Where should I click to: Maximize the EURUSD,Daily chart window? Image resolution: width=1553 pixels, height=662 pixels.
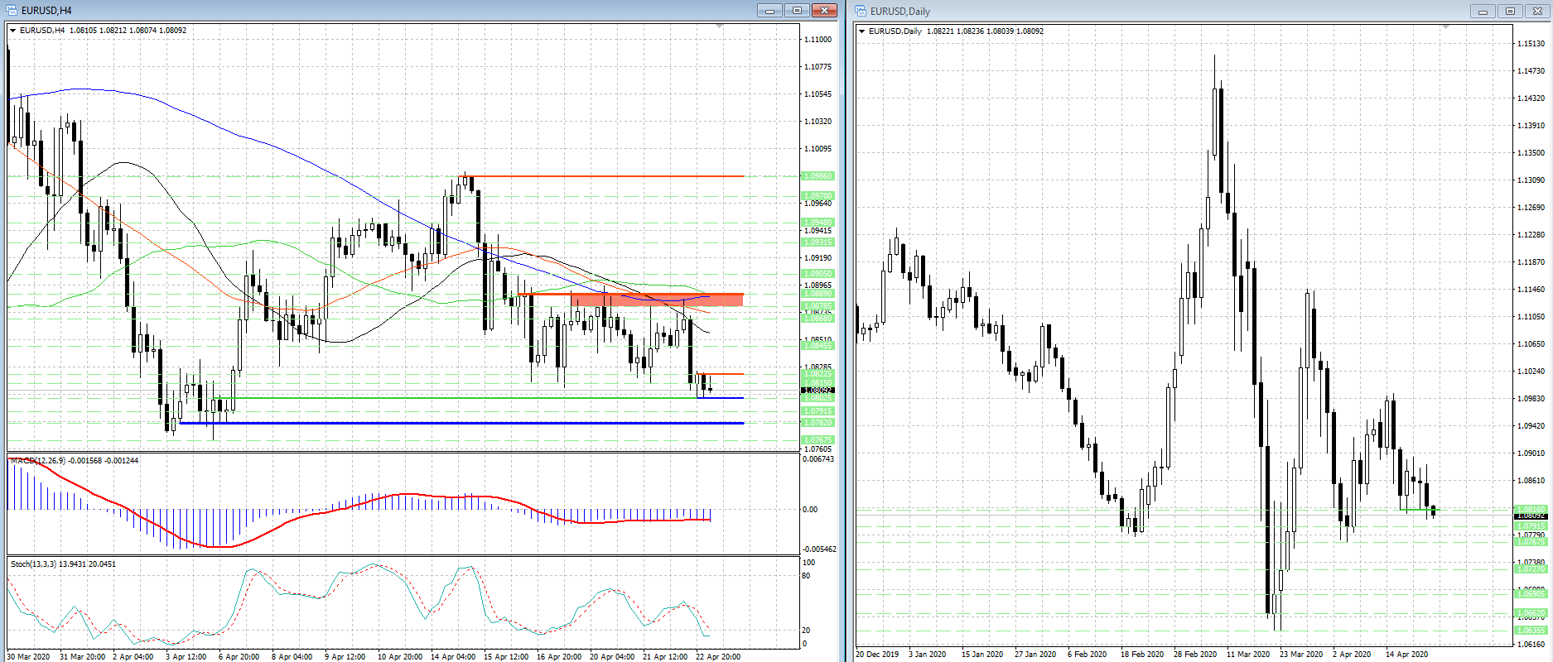(x=1510, y=11)
